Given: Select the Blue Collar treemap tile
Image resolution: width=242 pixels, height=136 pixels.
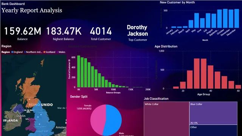Looking at the screenshot, I should (x=213, y=113).
